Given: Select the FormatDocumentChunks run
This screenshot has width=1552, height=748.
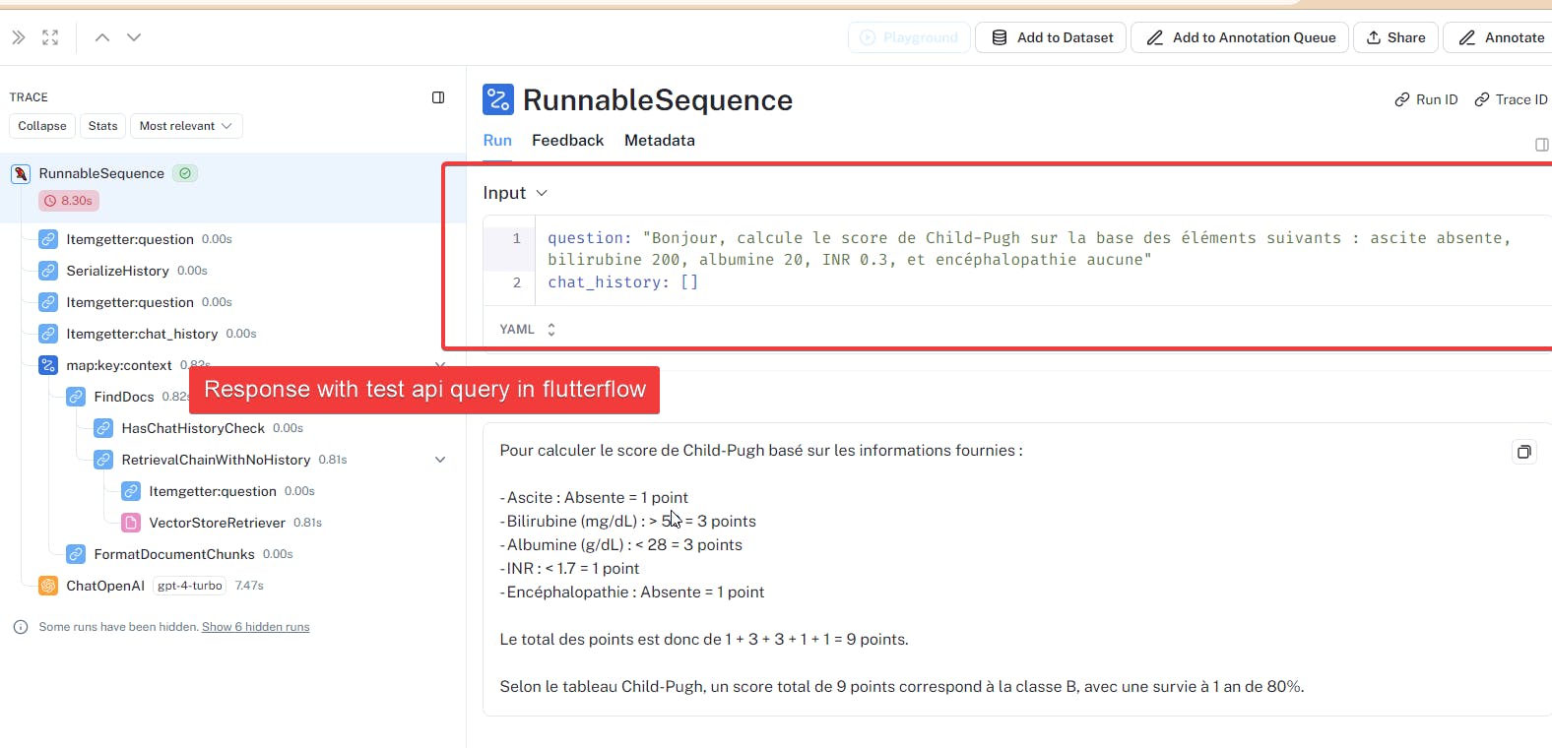Looking at the screenshot, I should [x=174, y=554].
